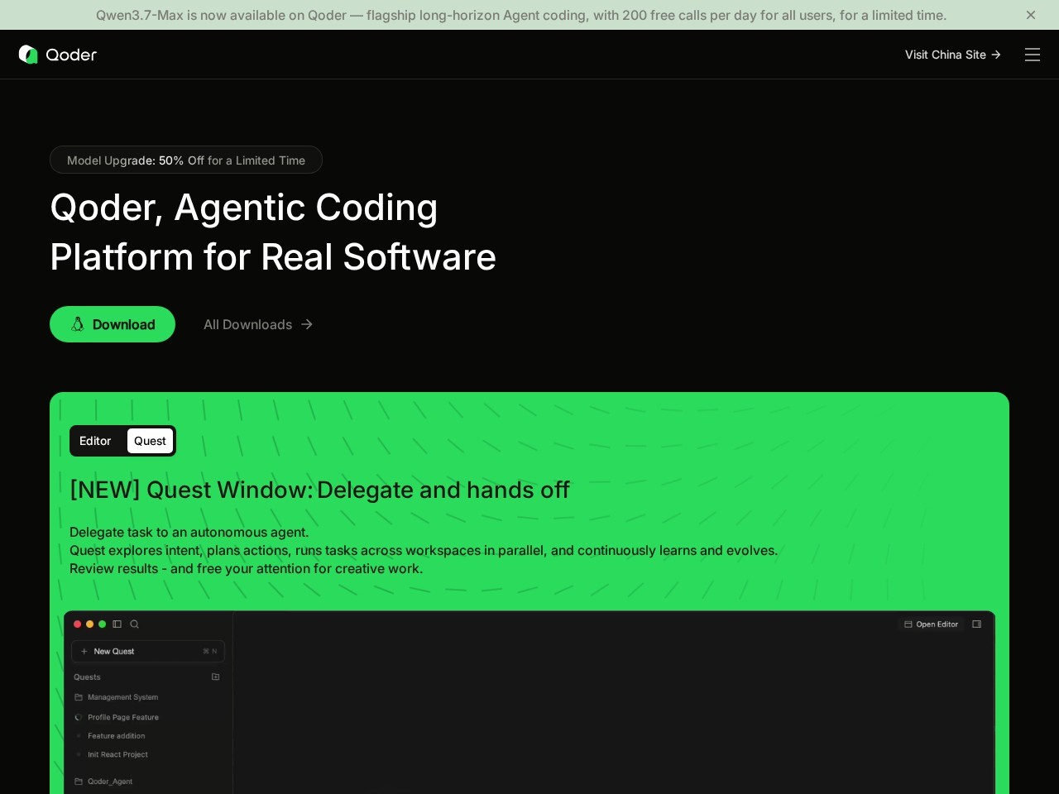Click the folder icon of Qoder_Agent
The width and height of the screenshot is (1059, 794).
(79, 782)
